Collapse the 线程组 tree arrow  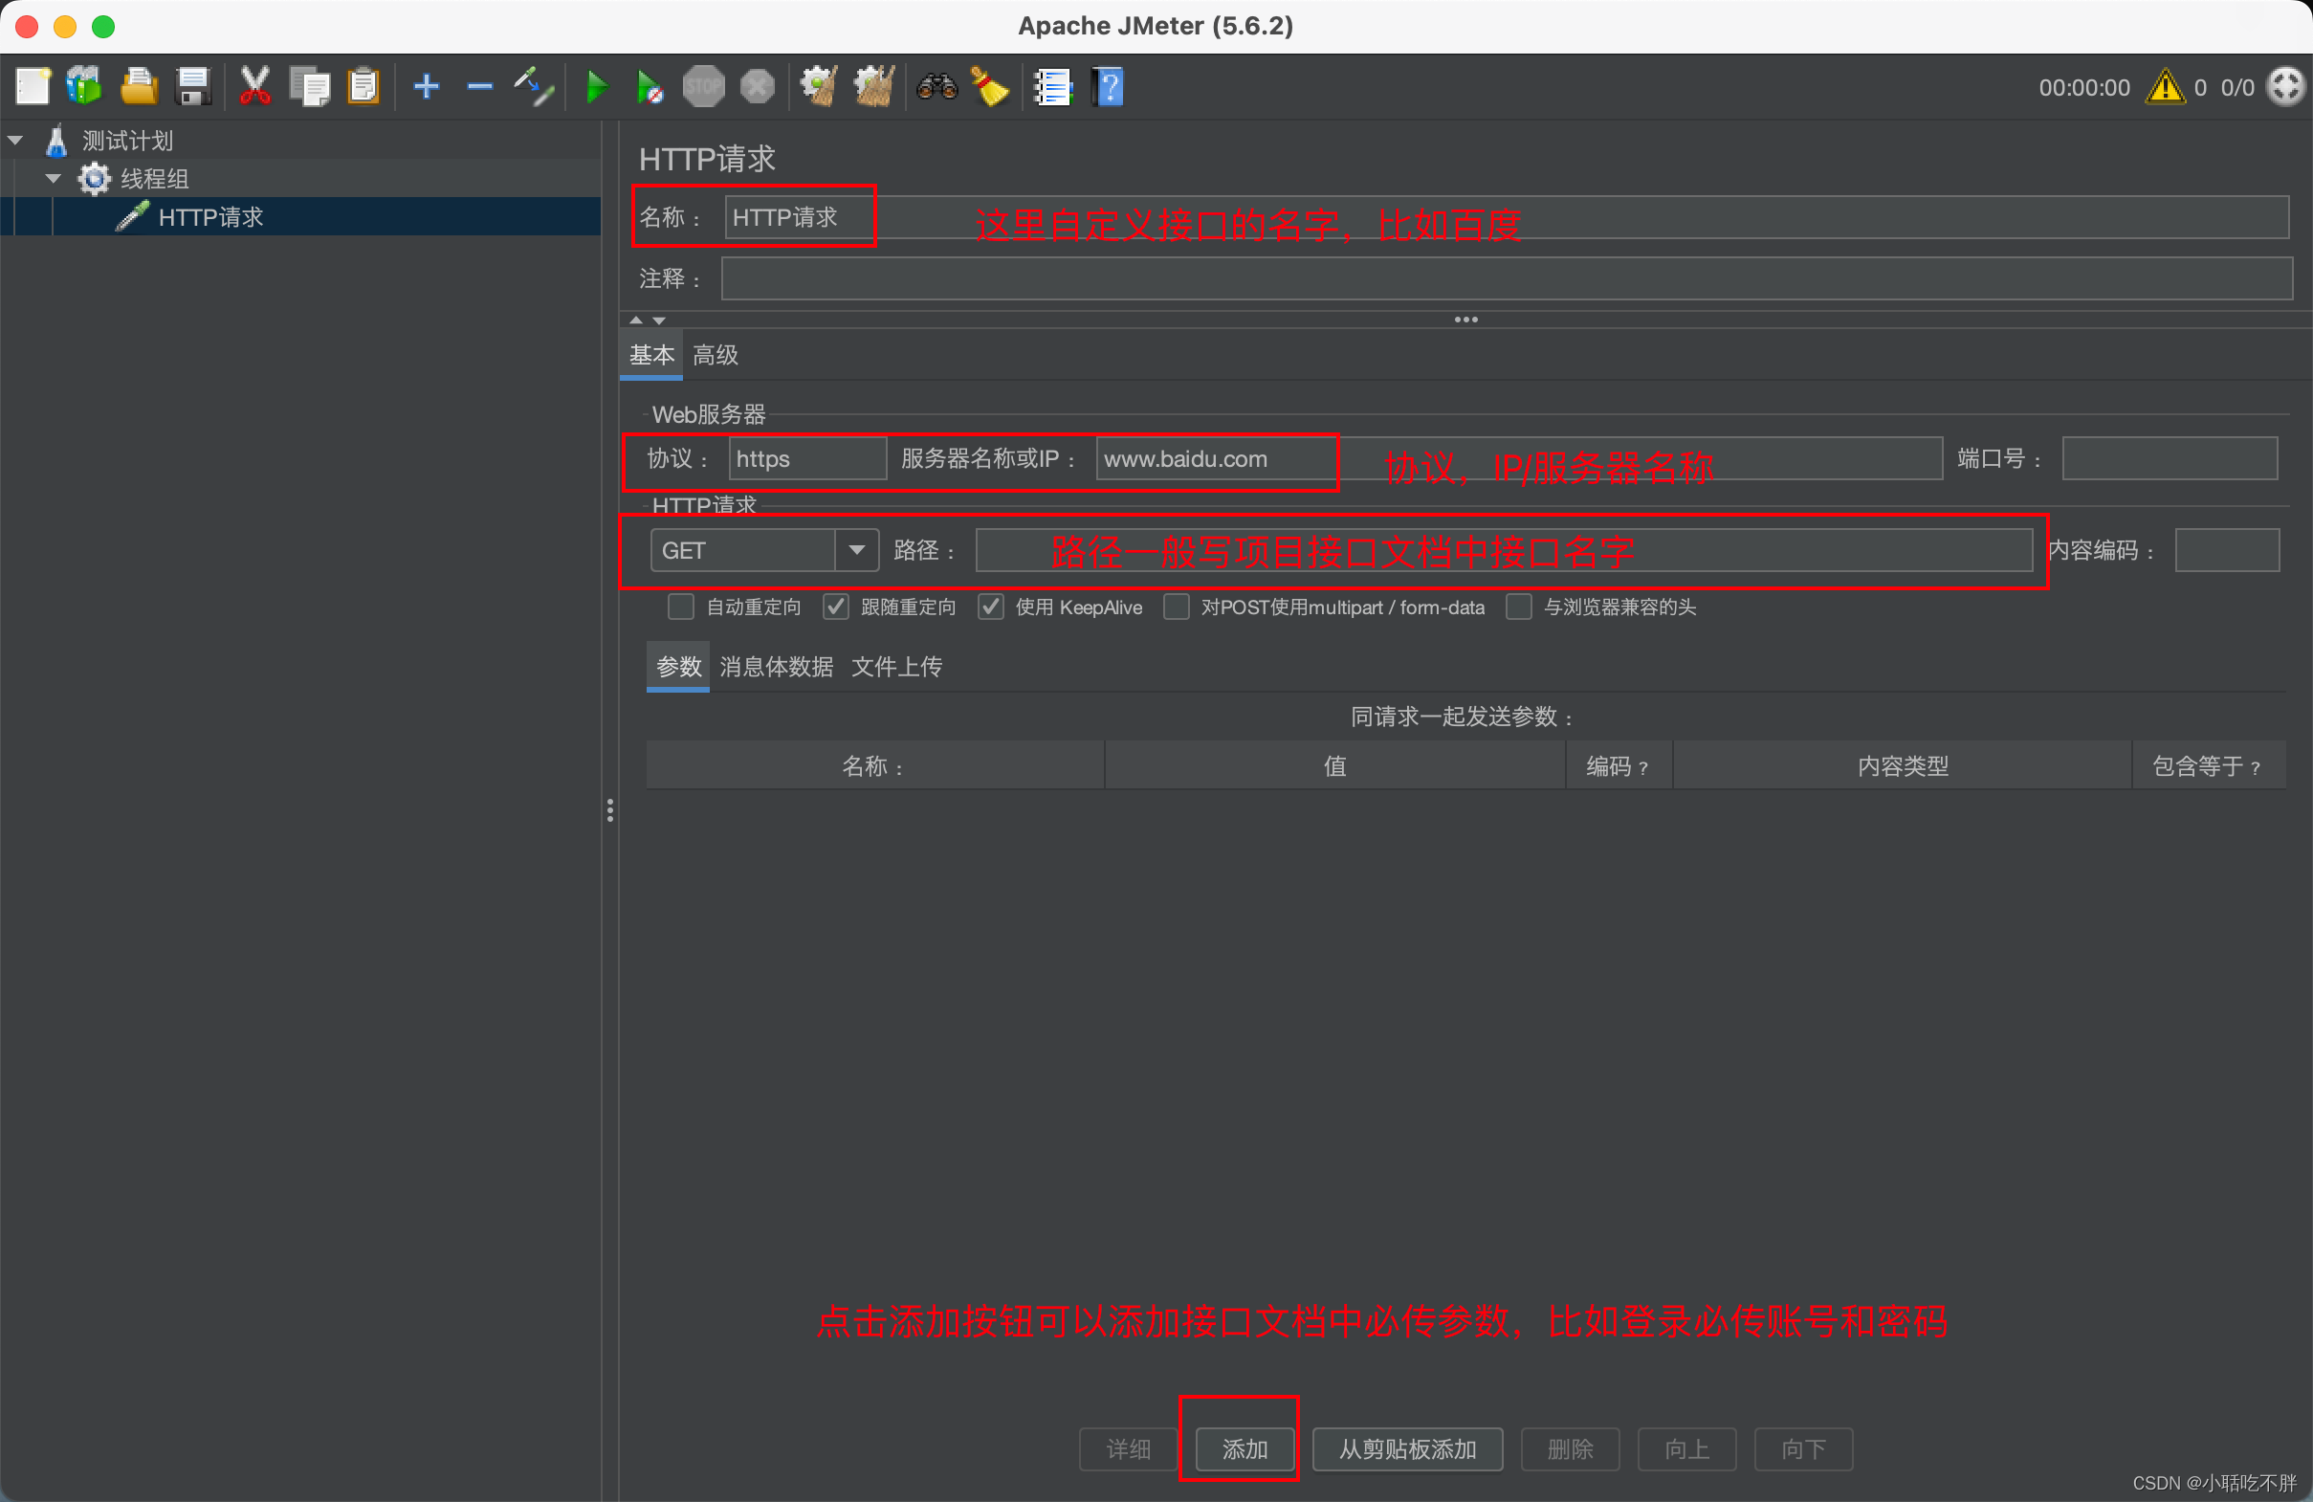point(54,179)
